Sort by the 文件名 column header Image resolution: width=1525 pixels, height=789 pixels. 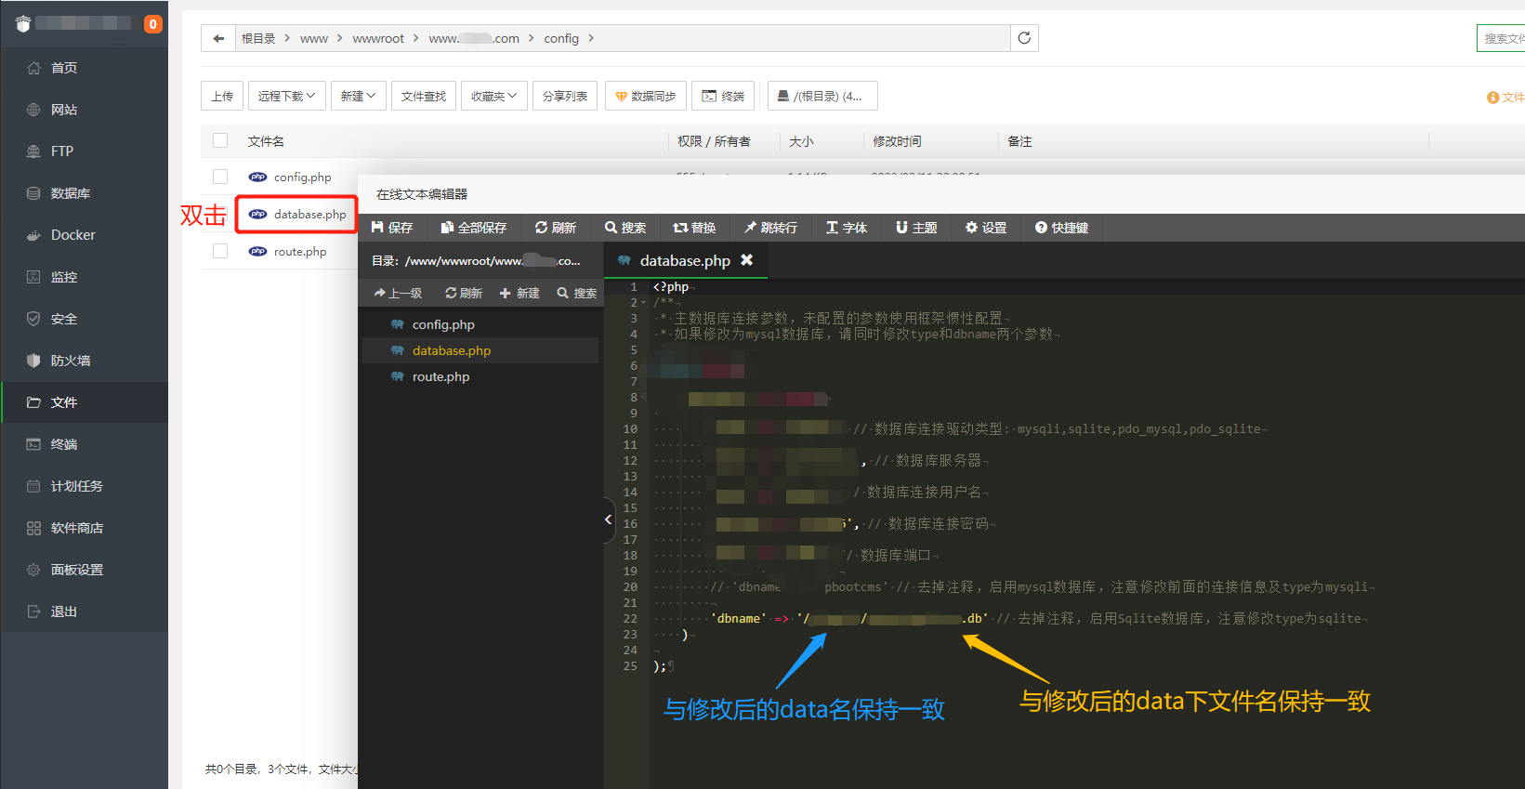point(266,141)
